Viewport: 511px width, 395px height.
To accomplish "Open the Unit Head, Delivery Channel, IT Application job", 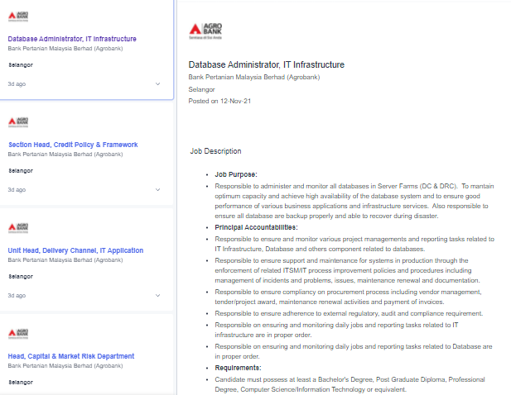I will [75, 250].
